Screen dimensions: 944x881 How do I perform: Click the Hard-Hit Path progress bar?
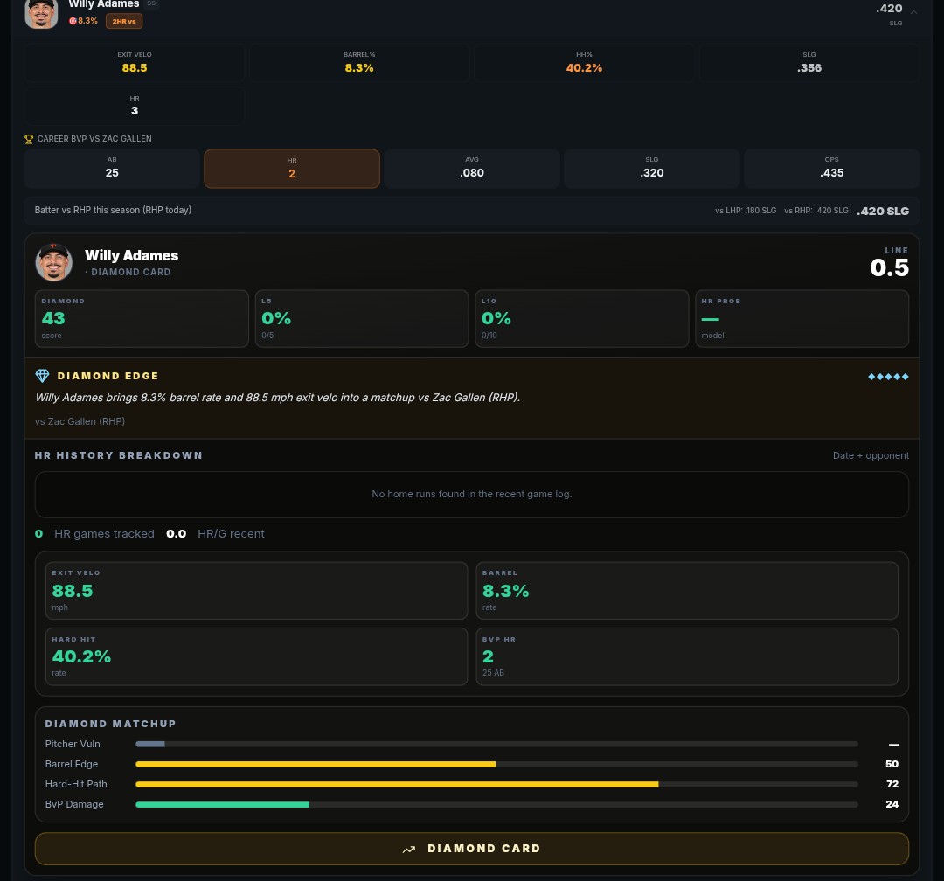pos(496,785)
